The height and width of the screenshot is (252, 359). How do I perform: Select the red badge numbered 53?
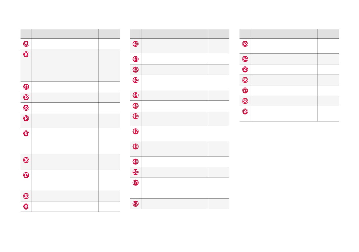click(x=245, y=44)
